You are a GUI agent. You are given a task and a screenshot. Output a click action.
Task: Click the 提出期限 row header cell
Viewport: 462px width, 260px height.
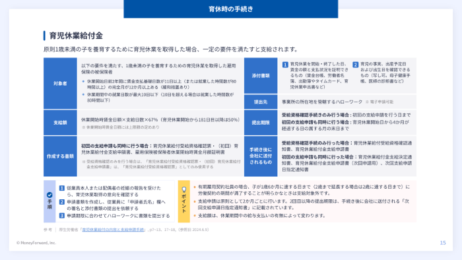[x=261, y=123]
